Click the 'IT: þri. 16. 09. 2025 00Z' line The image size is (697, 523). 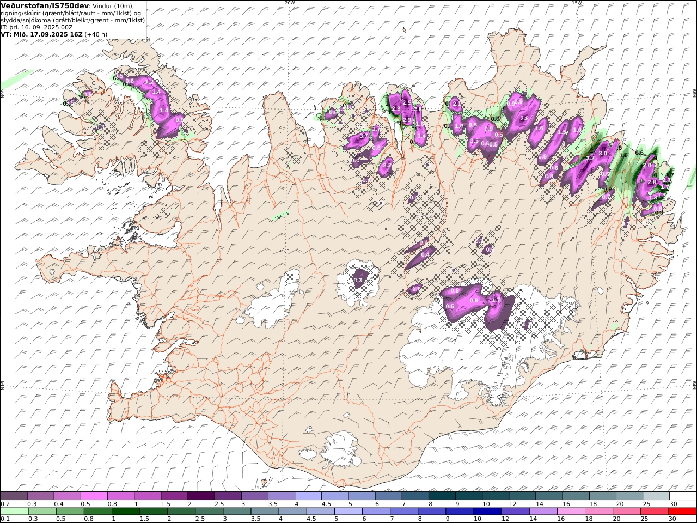36,27
